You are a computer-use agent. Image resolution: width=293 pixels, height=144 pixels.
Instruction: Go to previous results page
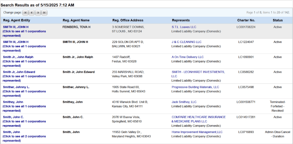point(31,13)
